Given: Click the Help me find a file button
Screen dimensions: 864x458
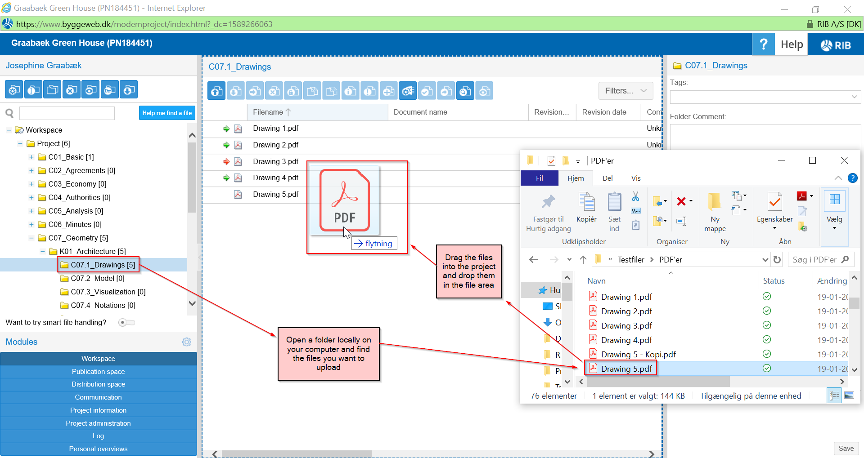Looking at the screenshot, I should (167, 113).
